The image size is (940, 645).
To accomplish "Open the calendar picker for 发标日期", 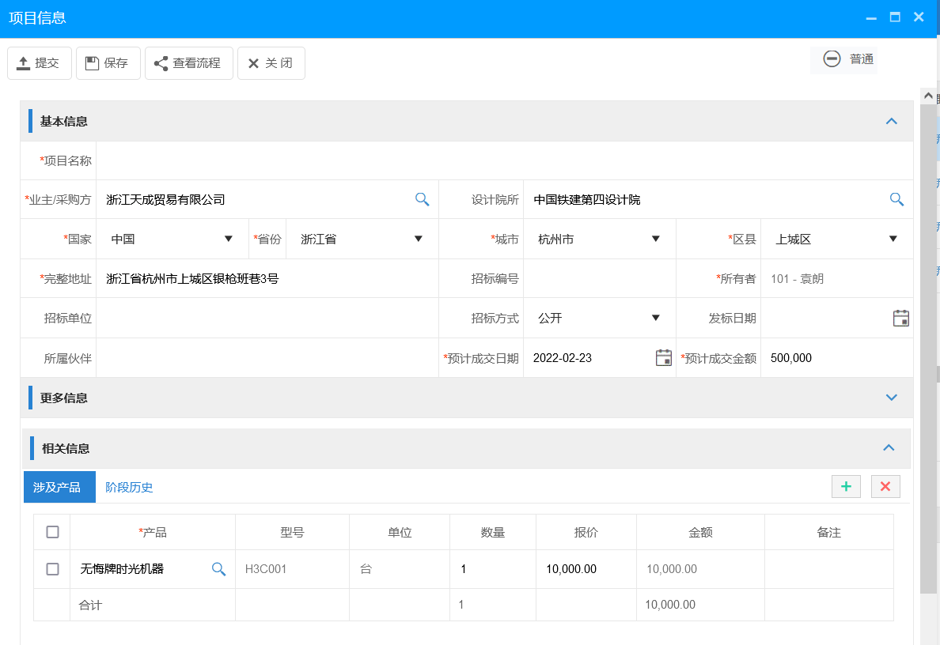I will click(900, 319).
